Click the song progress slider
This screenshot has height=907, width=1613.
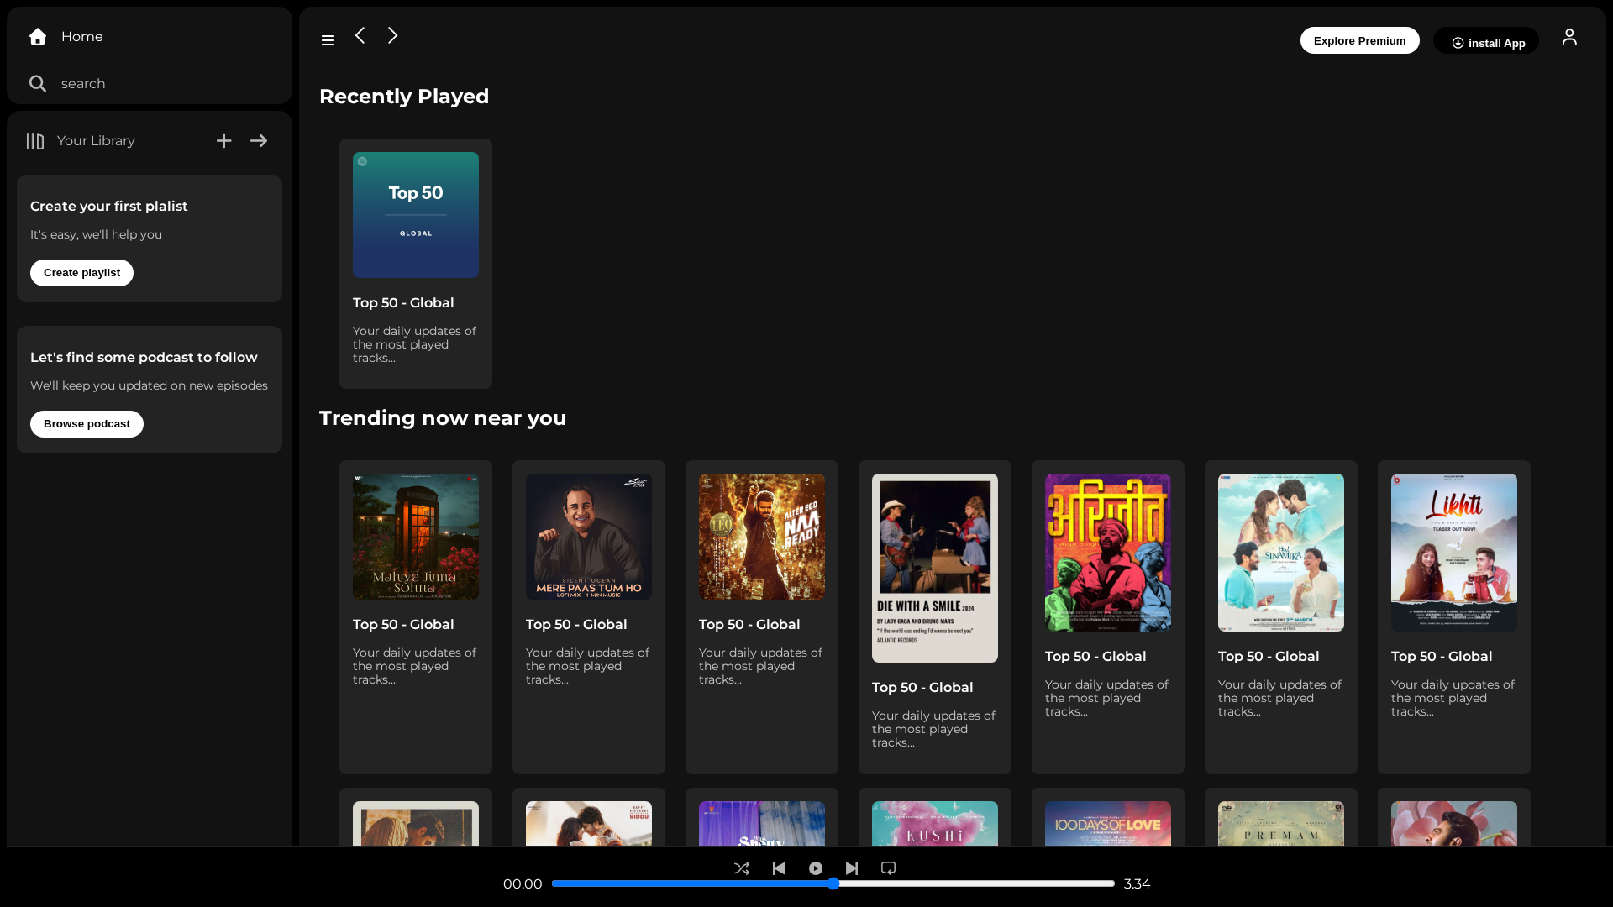click(x=833, y=883)
